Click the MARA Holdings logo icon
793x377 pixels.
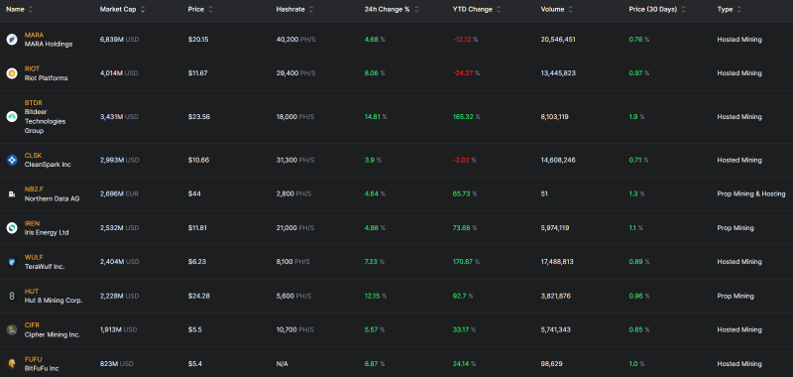pos(12,40)
